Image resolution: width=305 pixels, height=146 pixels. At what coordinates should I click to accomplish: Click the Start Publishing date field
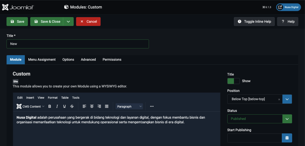254,138
